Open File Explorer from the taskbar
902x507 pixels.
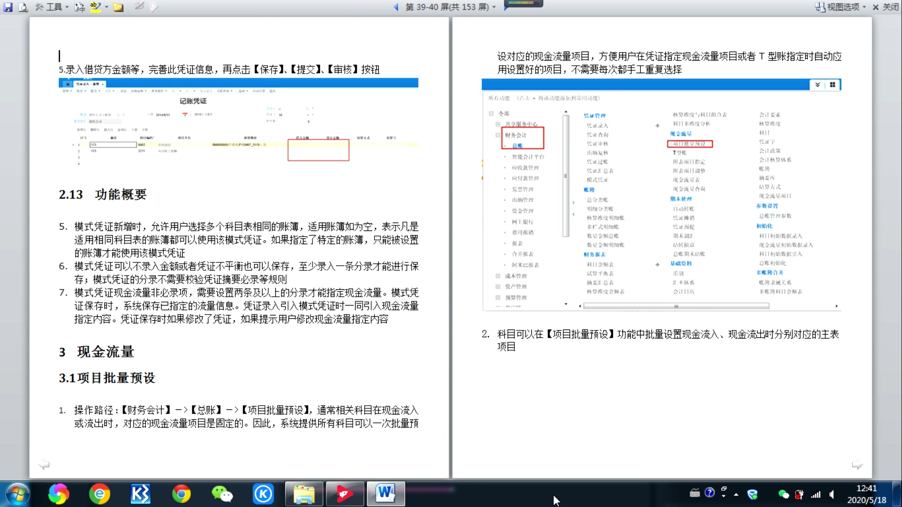point(304,494)
